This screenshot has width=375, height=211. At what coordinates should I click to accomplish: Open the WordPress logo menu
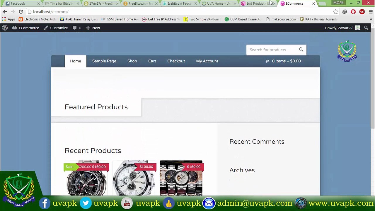click(x=5, y=28)
